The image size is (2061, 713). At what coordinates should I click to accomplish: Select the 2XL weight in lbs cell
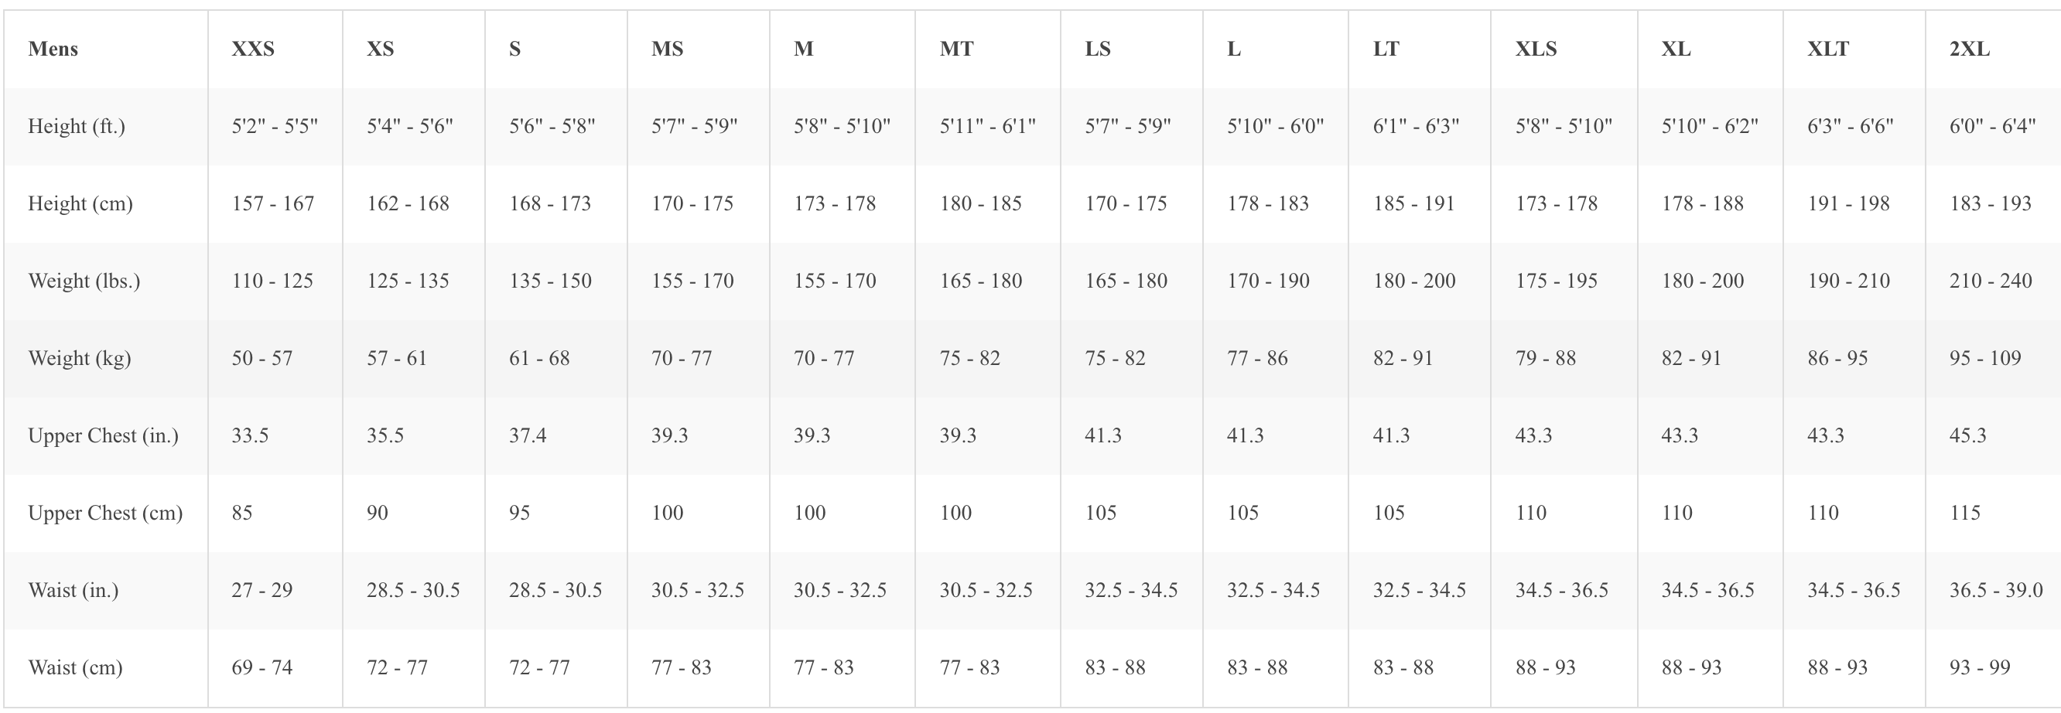(1991, 281)
